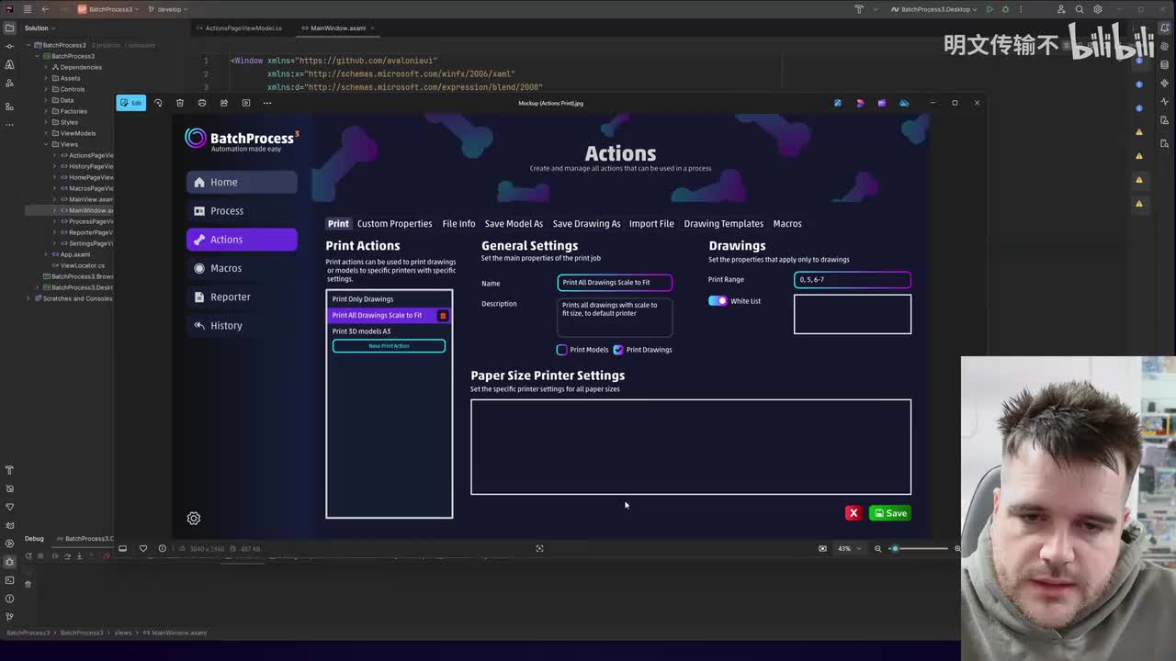Expand the Dependencies node in Solution tree
This screenshot has height=661, width=1176.
[46, 67]
